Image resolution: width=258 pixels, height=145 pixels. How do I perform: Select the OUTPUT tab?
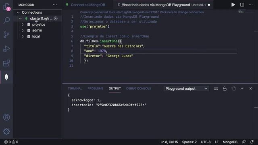click(114, 89)
